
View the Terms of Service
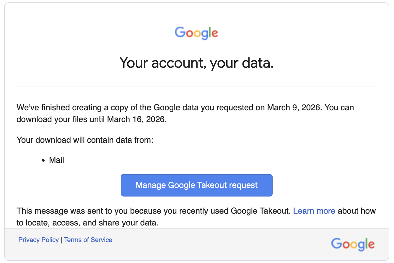88,240
